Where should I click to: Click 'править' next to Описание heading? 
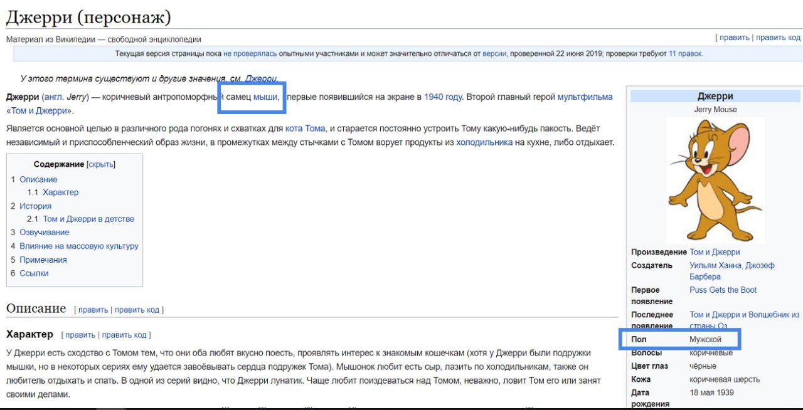(x=93, y=310)
